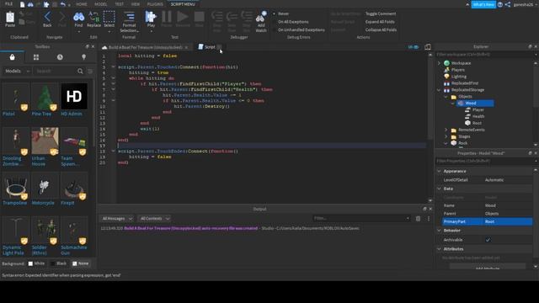Switch to the TEST ribbon tab

click(120, 4)
